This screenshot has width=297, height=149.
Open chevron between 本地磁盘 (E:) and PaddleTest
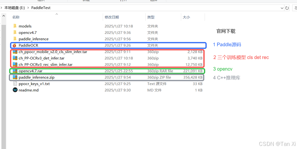pos(28,8)
